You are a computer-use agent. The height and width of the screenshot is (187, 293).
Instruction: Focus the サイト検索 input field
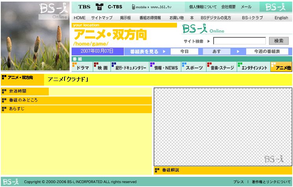pos(240,41)
